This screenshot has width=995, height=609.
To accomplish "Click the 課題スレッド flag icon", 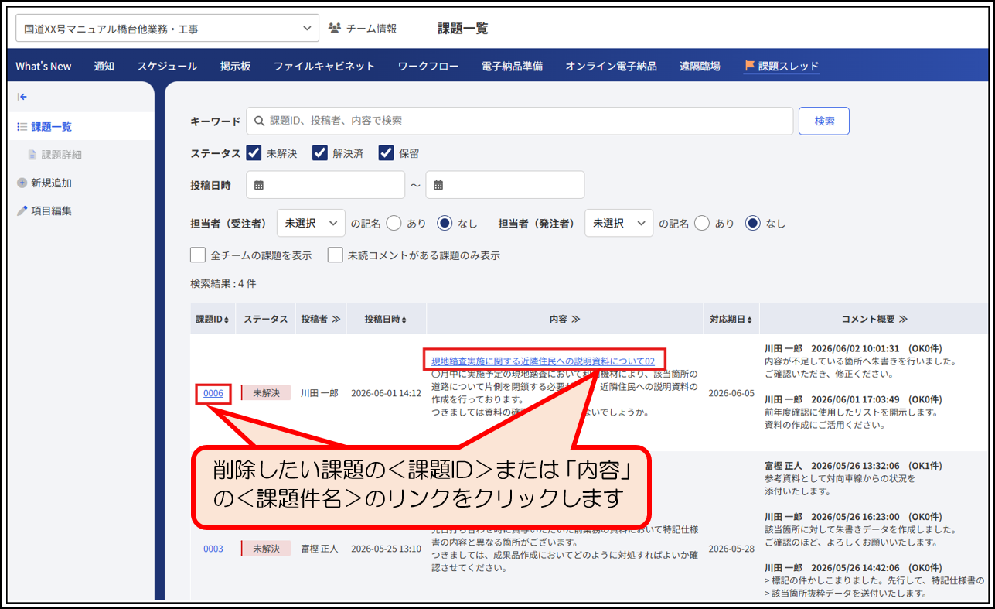I will pyautogui.click(x=749, y=66).
